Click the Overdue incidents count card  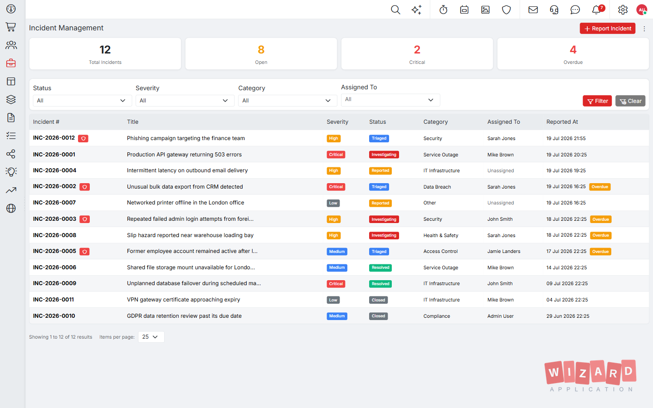click(x=573, y=54)
